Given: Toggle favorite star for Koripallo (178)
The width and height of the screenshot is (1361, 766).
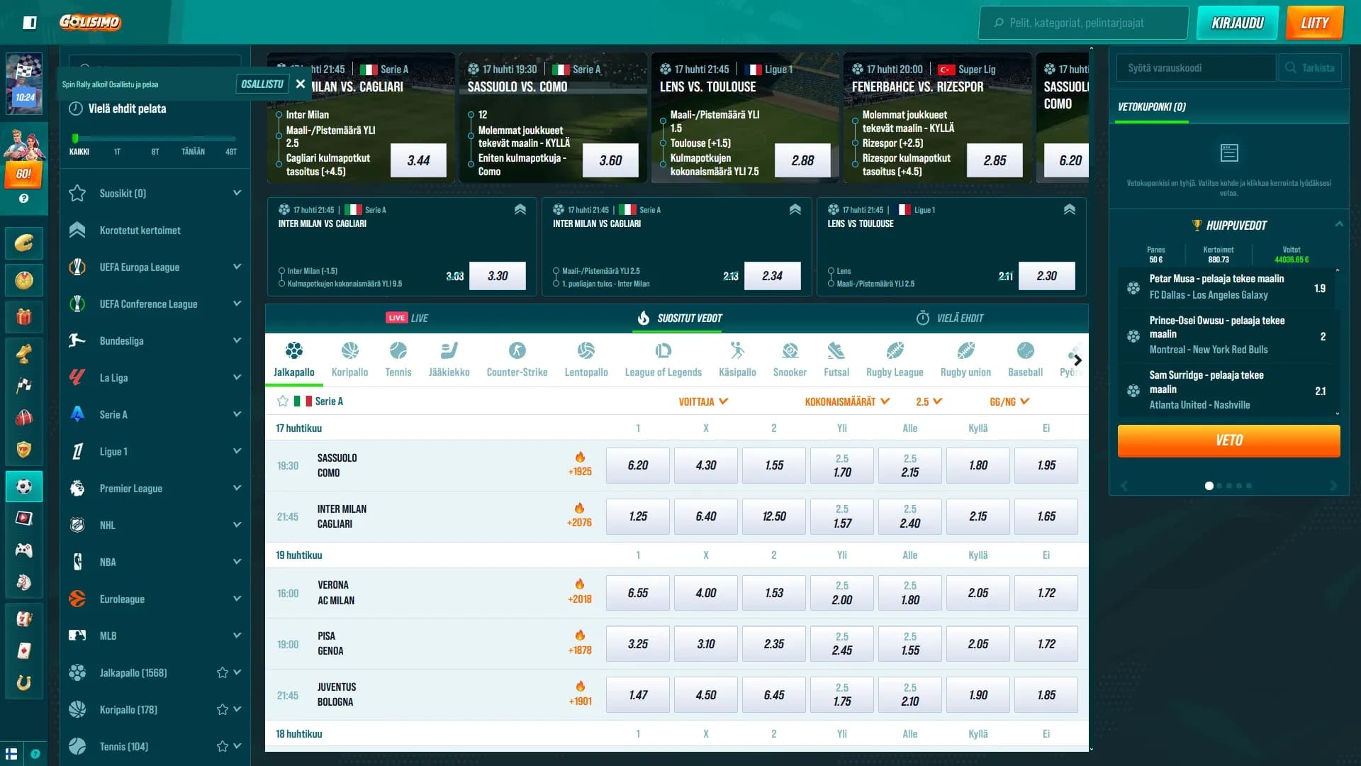Looking at the screenshot, I should click(223, 709).
